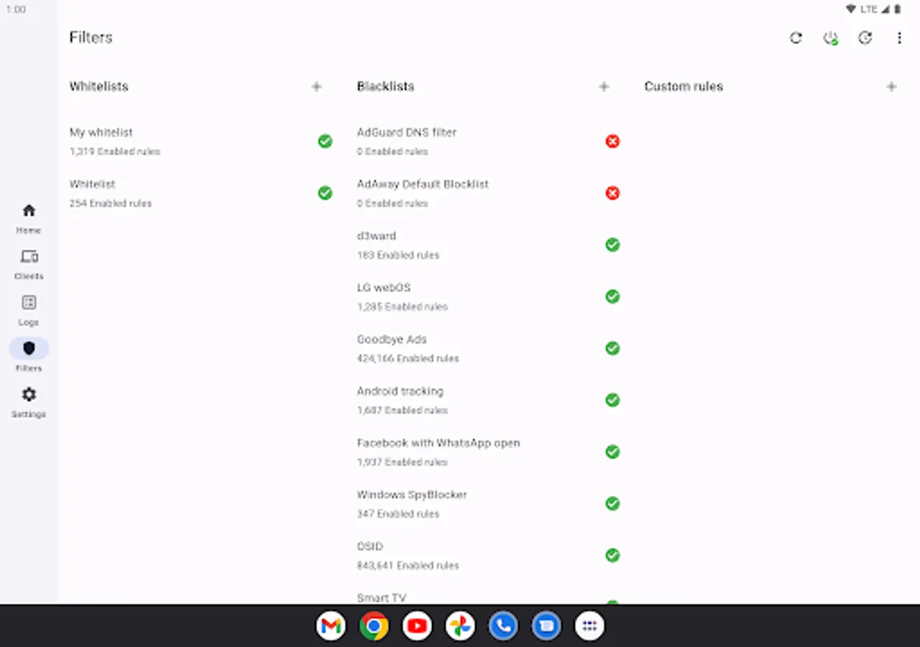This screenshot has width=920, height=647.
Task: Open the three-dot overflow menu
Action: [899, 38]
